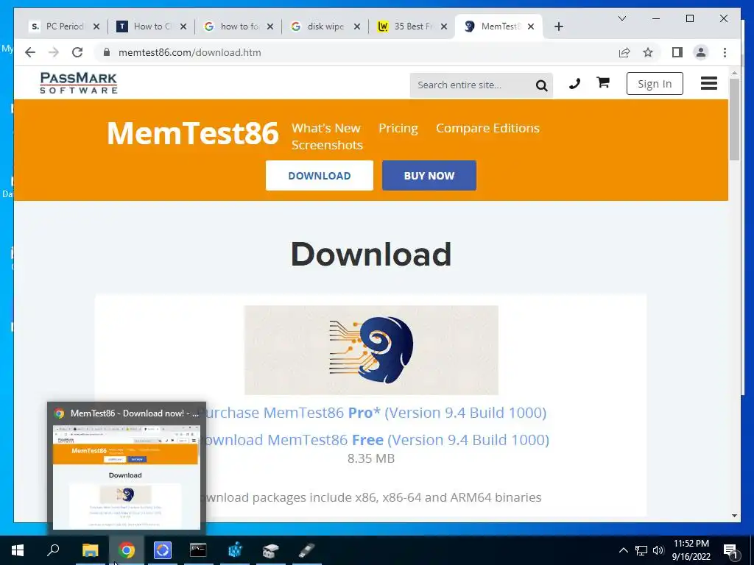Click the page vertical scrollbar thumb
Viewport: 754px width, 565px height.
(734, 119)
